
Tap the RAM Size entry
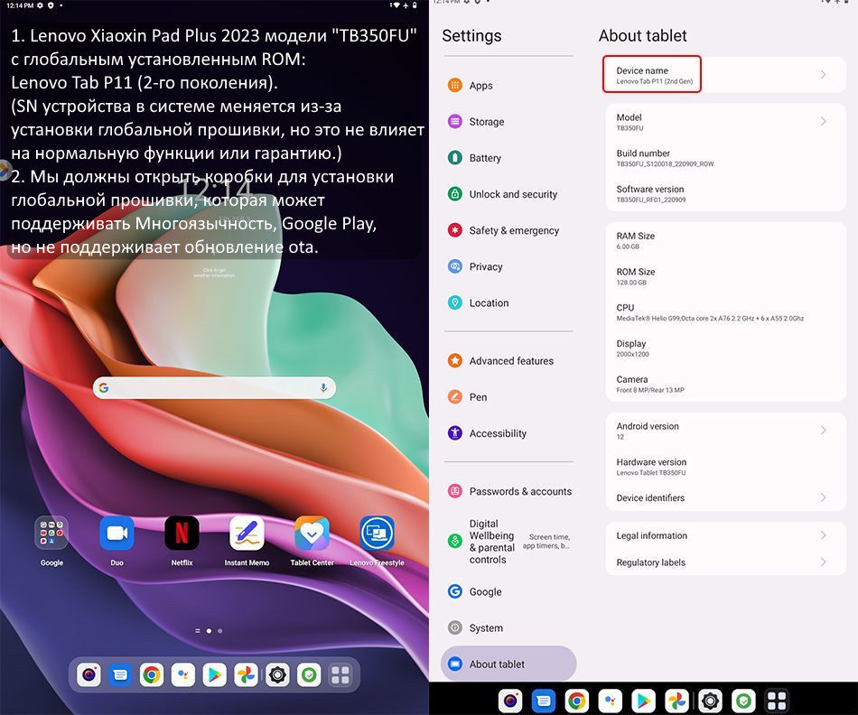pyautogui.click(x=725, y=241)
